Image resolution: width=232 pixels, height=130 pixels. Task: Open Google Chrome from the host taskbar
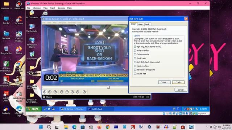[108, 127]
